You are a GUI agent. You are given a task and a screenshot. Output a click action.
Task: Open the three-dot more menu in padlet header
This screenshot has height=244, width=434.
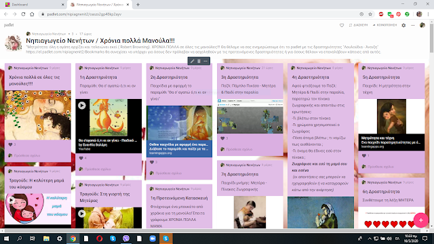pos(413,25)
